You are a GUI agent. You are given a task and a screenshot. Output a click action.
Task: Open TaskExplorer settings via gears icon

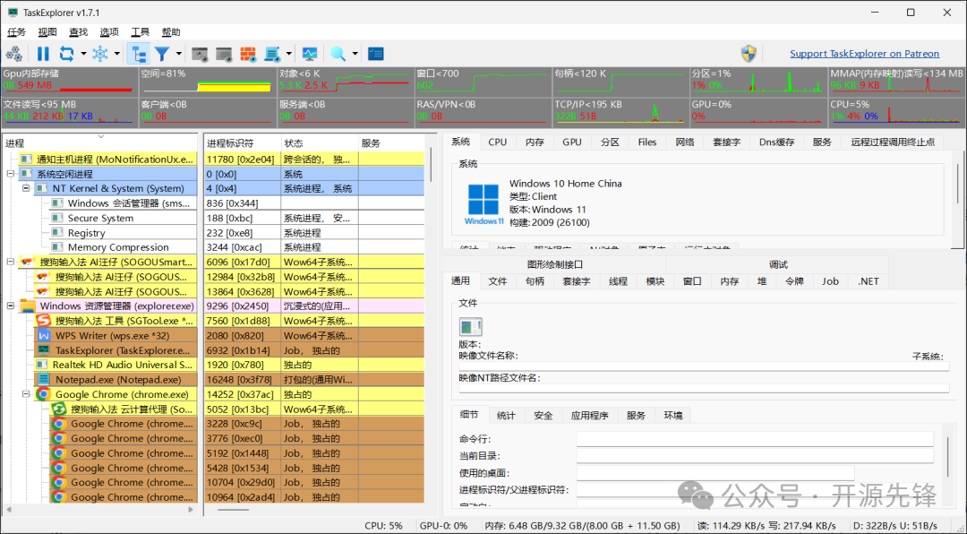[14, 54]
